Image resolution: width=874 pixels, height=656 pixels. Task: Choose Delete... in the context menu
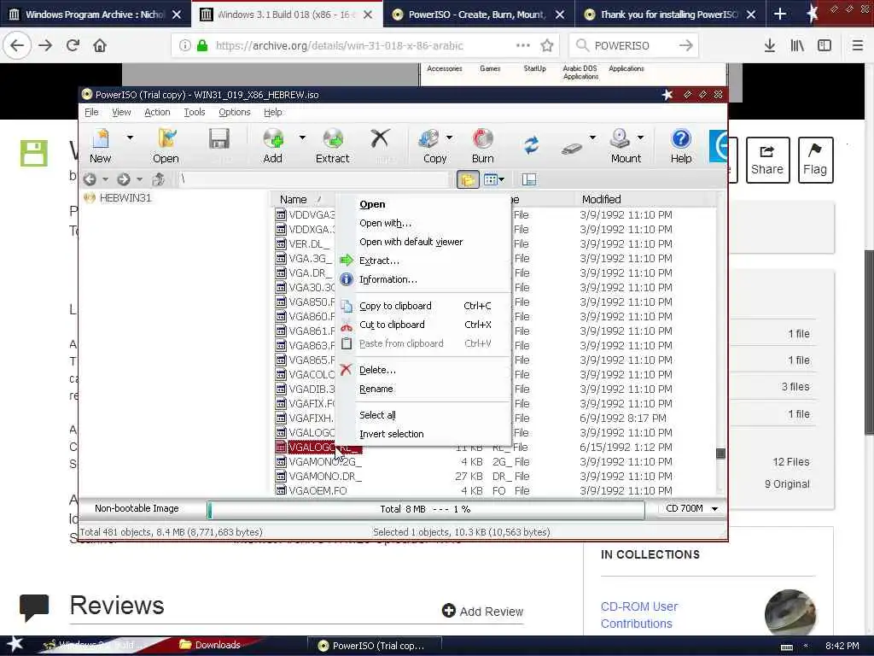[425, 370]
